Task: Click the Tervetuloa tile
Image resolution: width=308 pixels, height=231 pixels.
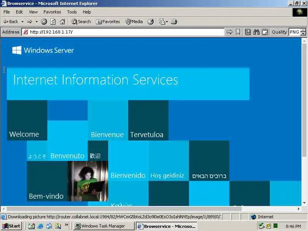Action: point(148,120)
